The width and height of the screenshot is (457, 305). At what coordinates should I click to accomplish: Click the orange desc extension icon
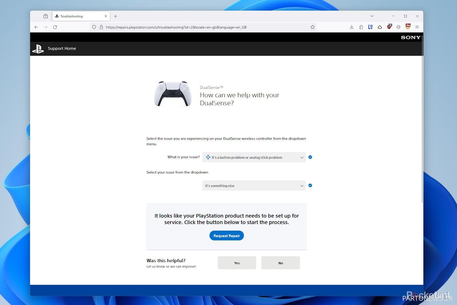[x=408, y=27]
